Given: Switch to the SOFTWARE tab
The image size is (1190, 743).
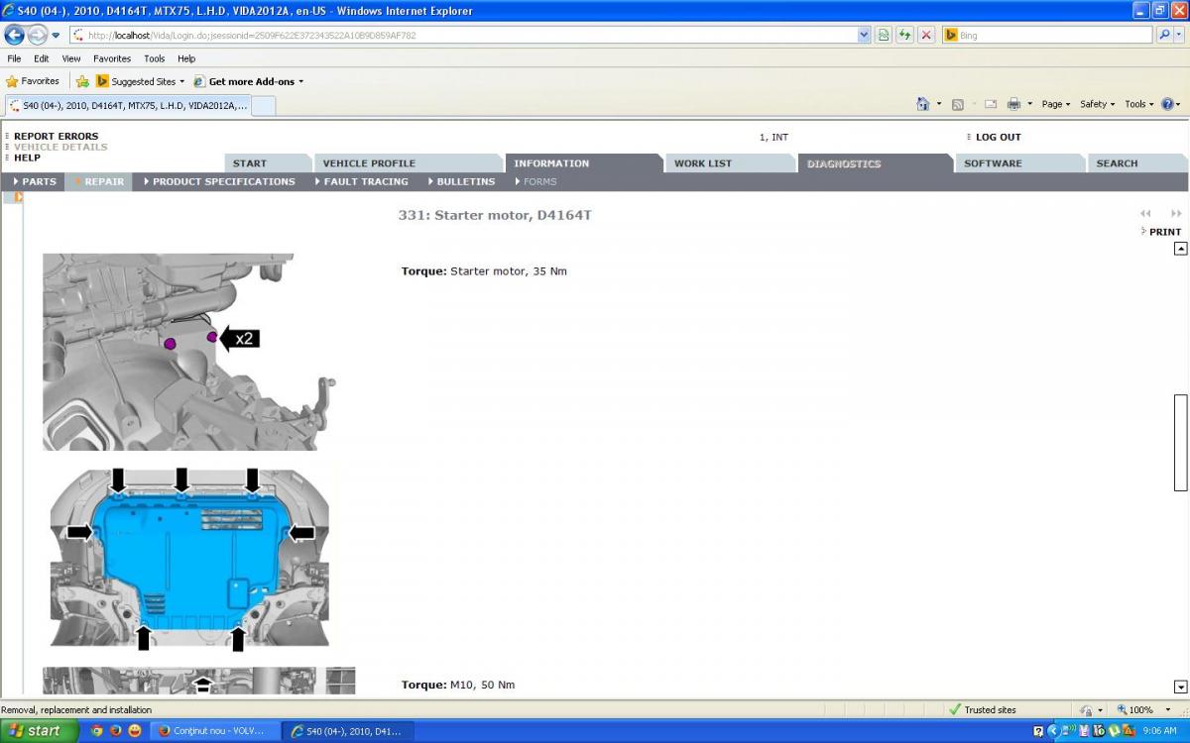Looking at the screenshot, I should [1020, 163].
